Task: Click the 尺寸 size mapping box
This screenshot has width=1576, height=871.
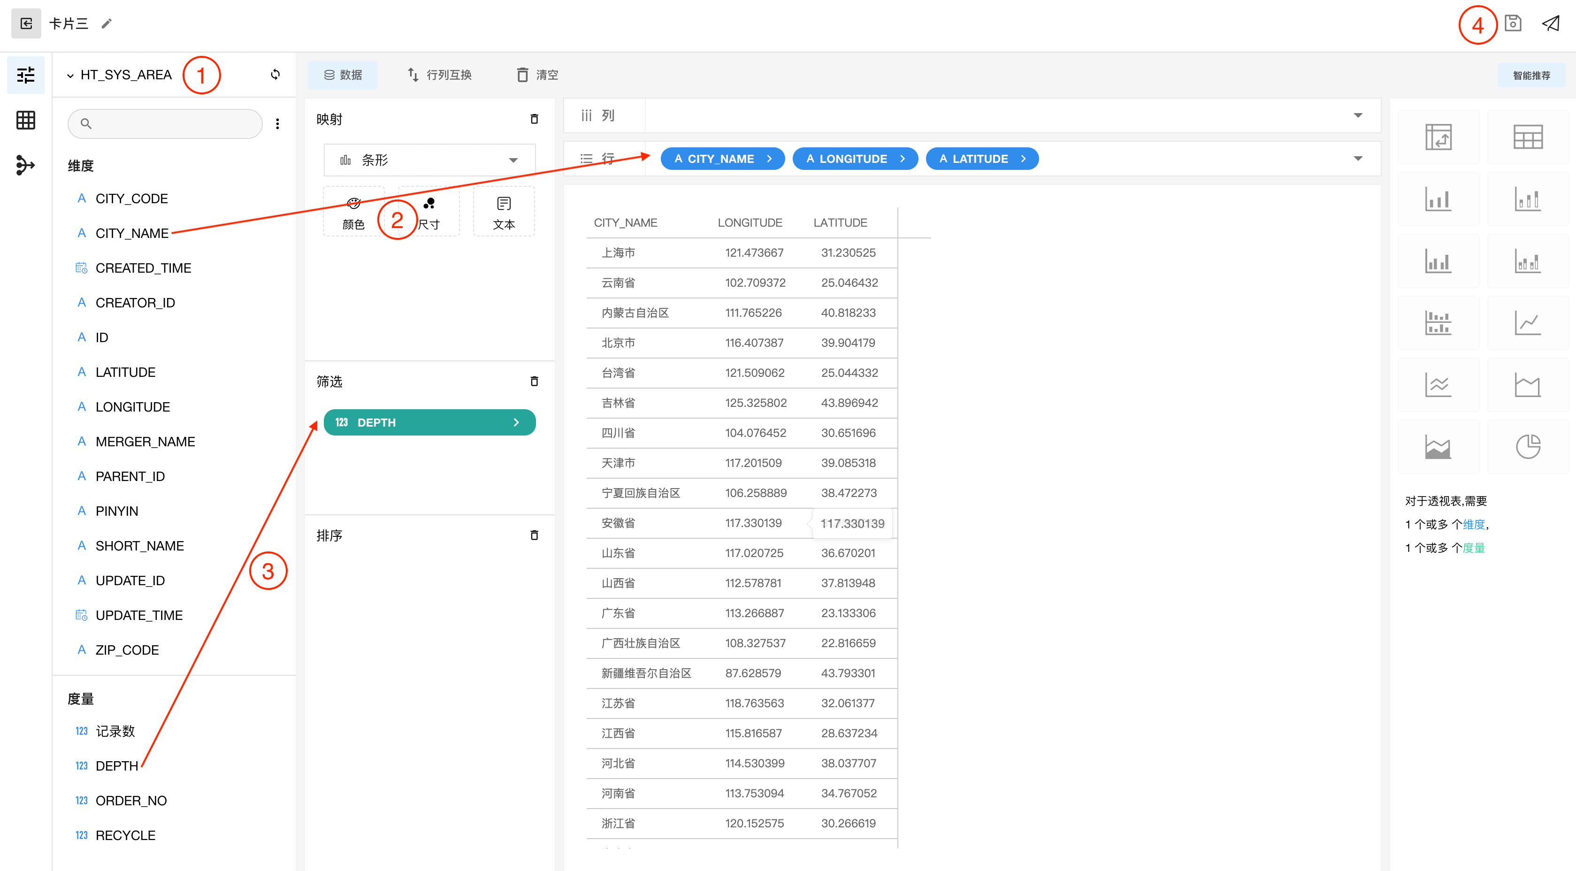Action: 429,212
